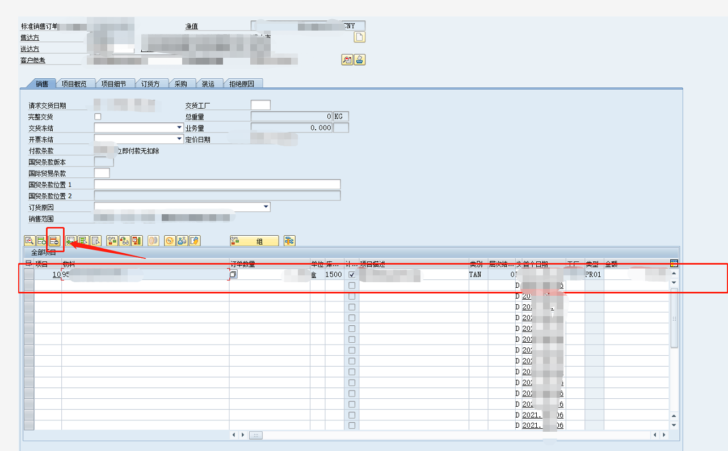Open table column settings icon
The width and height of the screenshot is (728, 451).
click(x=674, y=263)
